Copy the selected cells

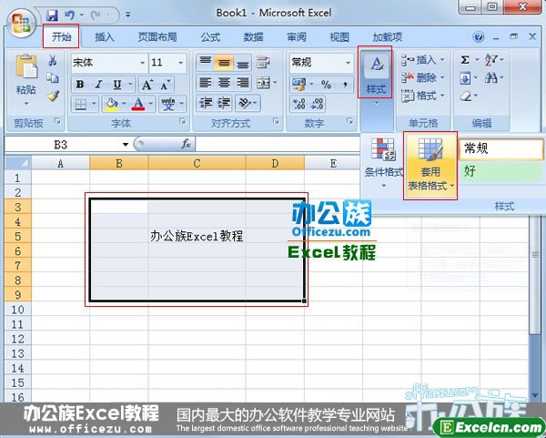tap(53, 77)
